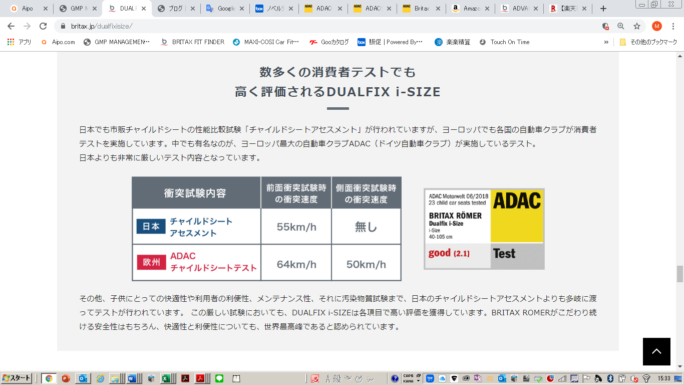
Task: Reload the britax.jp page
Action: click(x=43, y=26)
